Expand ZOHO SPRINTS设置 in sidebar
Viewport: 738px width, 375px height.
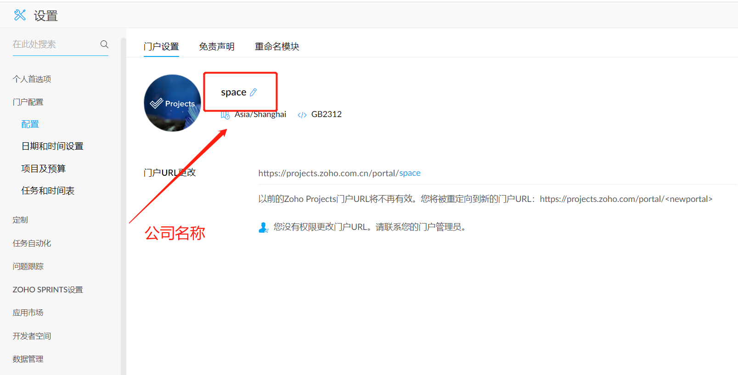click(x=48, y=290)
